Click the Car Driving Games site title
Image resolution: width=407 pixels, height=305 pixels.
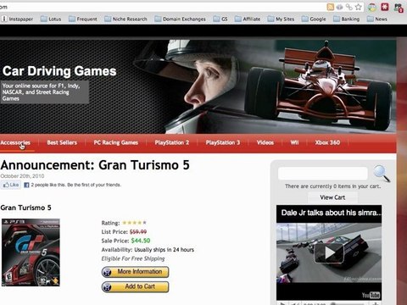coord(59,71)
